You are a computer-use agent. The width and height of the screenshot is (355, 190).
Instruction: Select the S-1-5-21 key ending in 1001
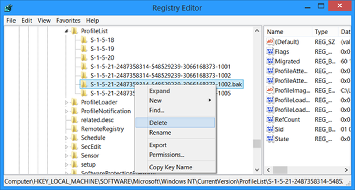point(160,67)
